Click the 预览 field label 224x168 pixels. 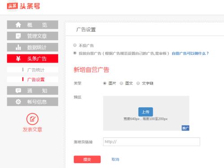(x=78, y=97)
